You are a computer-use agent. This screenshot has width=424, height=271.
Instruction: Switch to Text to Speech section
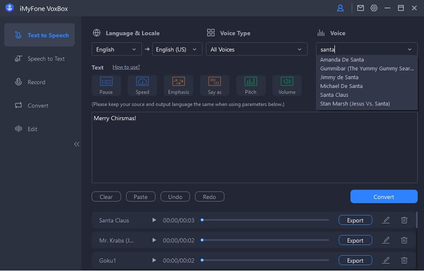39,35
